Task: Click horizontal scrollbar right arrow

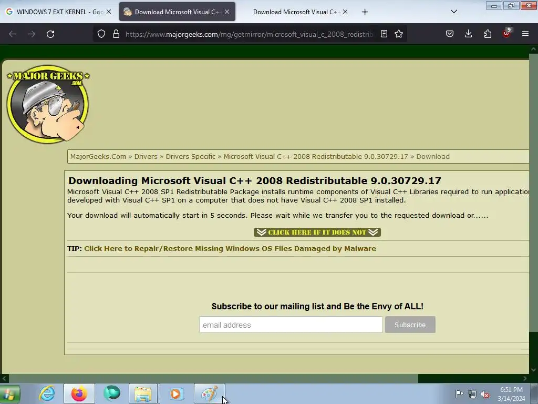Action: coord(525,379)
